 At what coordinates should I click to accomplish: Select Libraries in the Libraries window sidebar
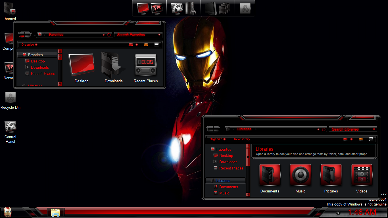226,181
